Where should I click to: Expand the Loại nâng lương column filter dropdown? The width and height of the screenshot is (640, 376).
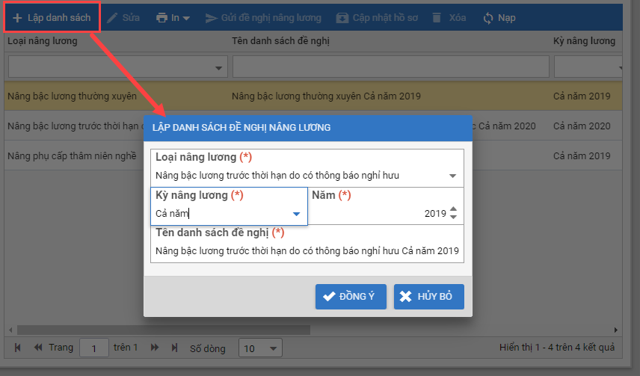click(219, 68)
